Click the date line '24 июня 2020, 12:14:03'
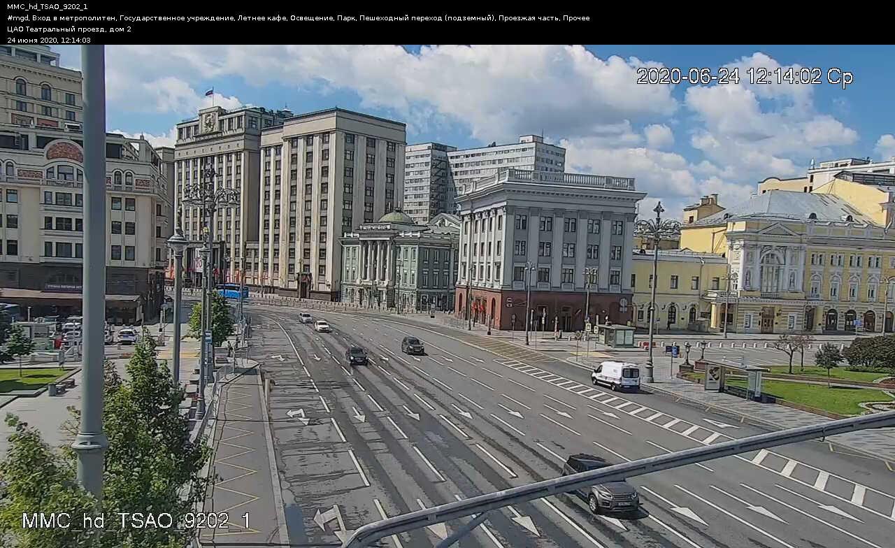895x548 pixels. coord(49,40)
